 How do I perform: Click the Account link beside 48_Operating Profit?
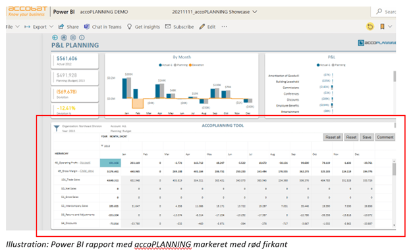click(x=85, y=163)
